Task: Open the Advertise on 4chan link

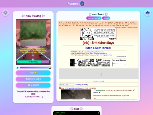Action: click(x=98, y=81)
